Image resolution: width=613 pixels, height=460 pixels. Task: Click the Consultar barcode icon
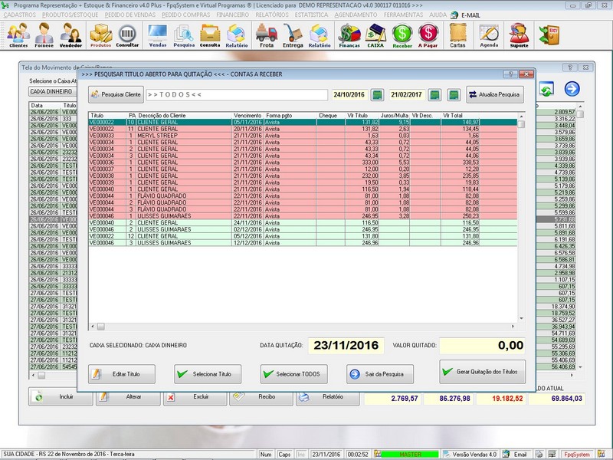pyautogui.click(x=127, y=34)
